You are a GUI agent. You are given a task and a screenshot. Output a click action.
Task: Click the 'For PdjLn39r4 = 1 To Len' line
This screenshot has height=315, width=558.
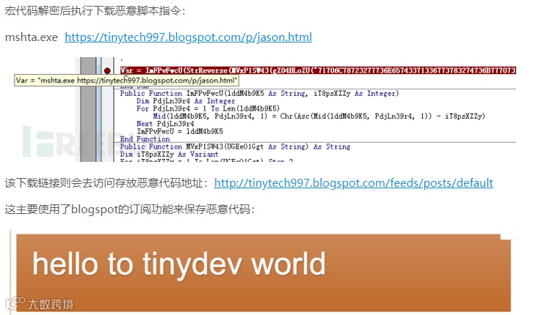209,108
